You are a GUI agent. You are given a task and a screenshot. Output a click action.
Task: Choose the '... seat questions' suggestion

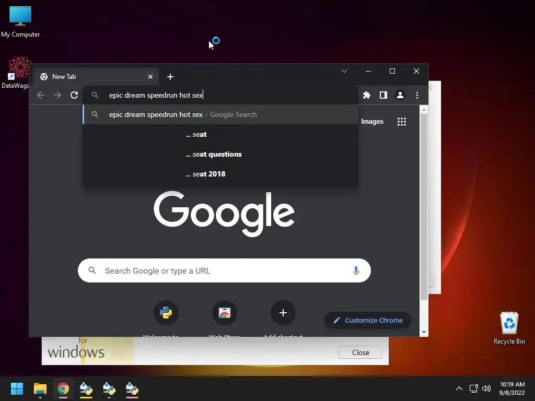click(220, 154)
